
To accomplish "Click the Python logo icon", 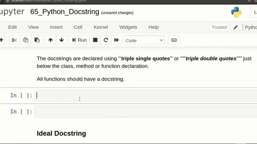I will [237, 12].
